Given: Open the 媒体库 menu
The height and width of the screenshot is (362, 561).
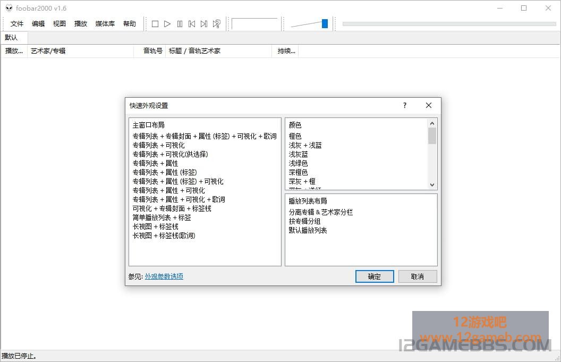Looking at the screenshot, I should (105, 24).
